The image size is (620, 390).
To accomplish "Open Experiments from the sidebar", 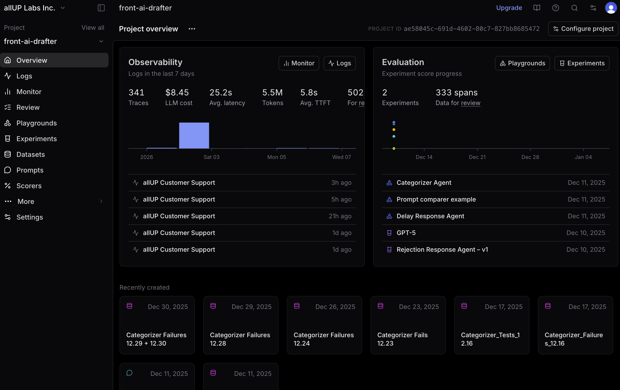I will pos(37,139).
